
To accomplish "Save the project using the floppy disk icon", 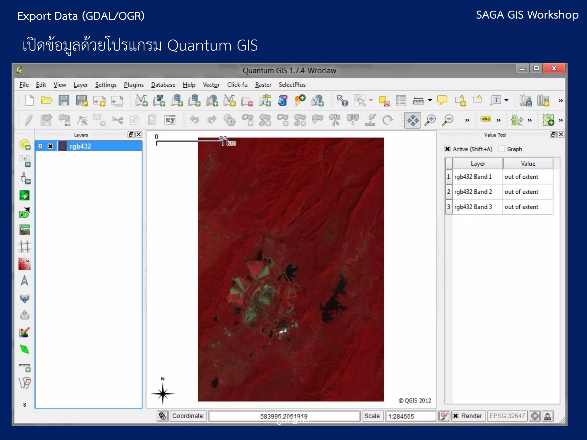I will click(64, 101).
